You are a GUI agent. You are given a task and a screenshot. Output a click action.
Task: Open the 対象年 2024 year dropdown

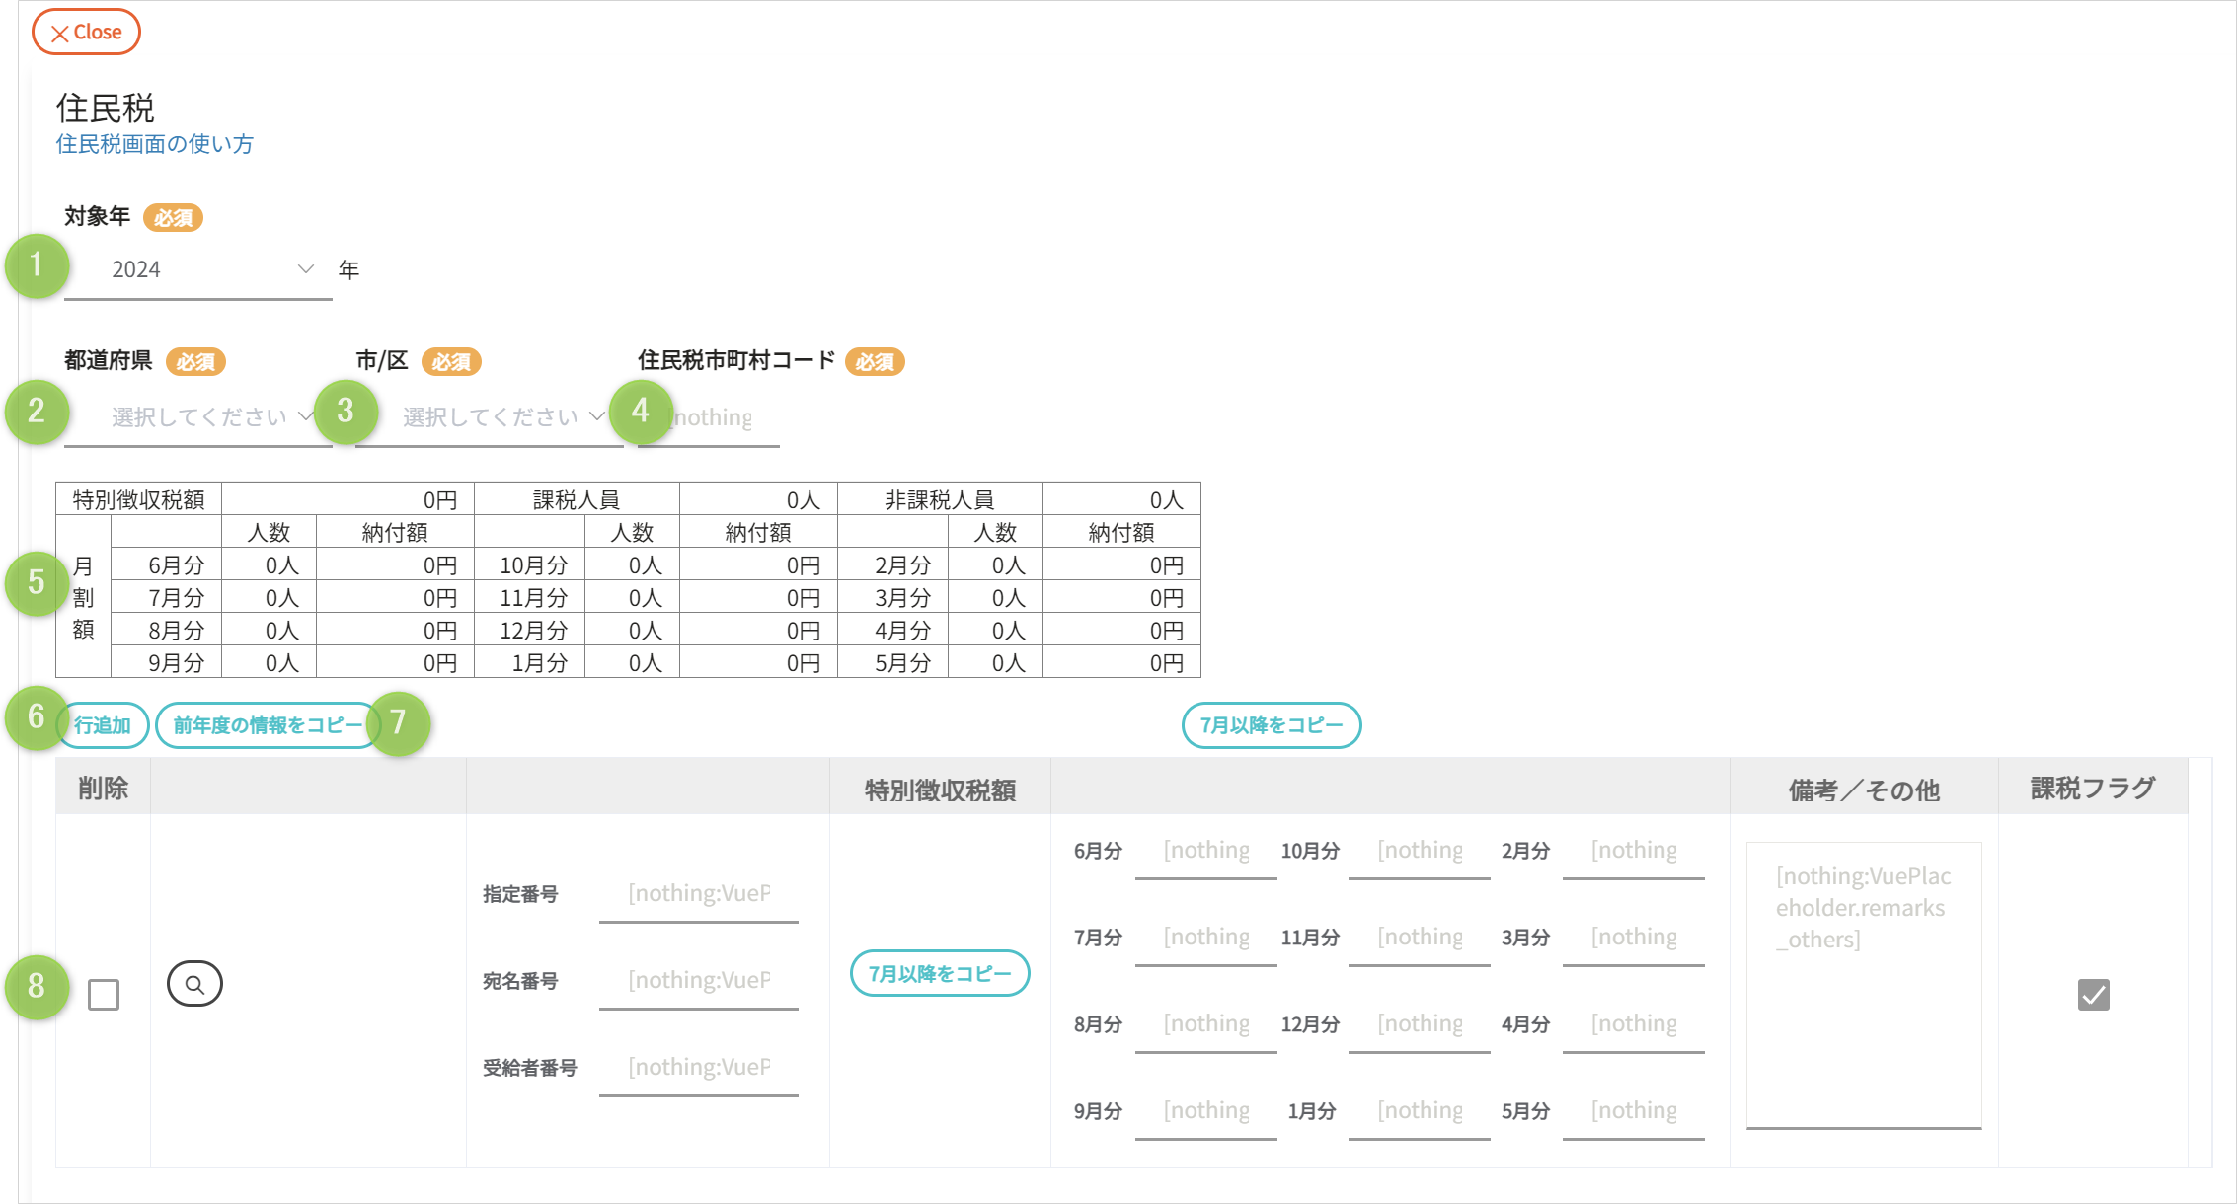tap(197, 269)
